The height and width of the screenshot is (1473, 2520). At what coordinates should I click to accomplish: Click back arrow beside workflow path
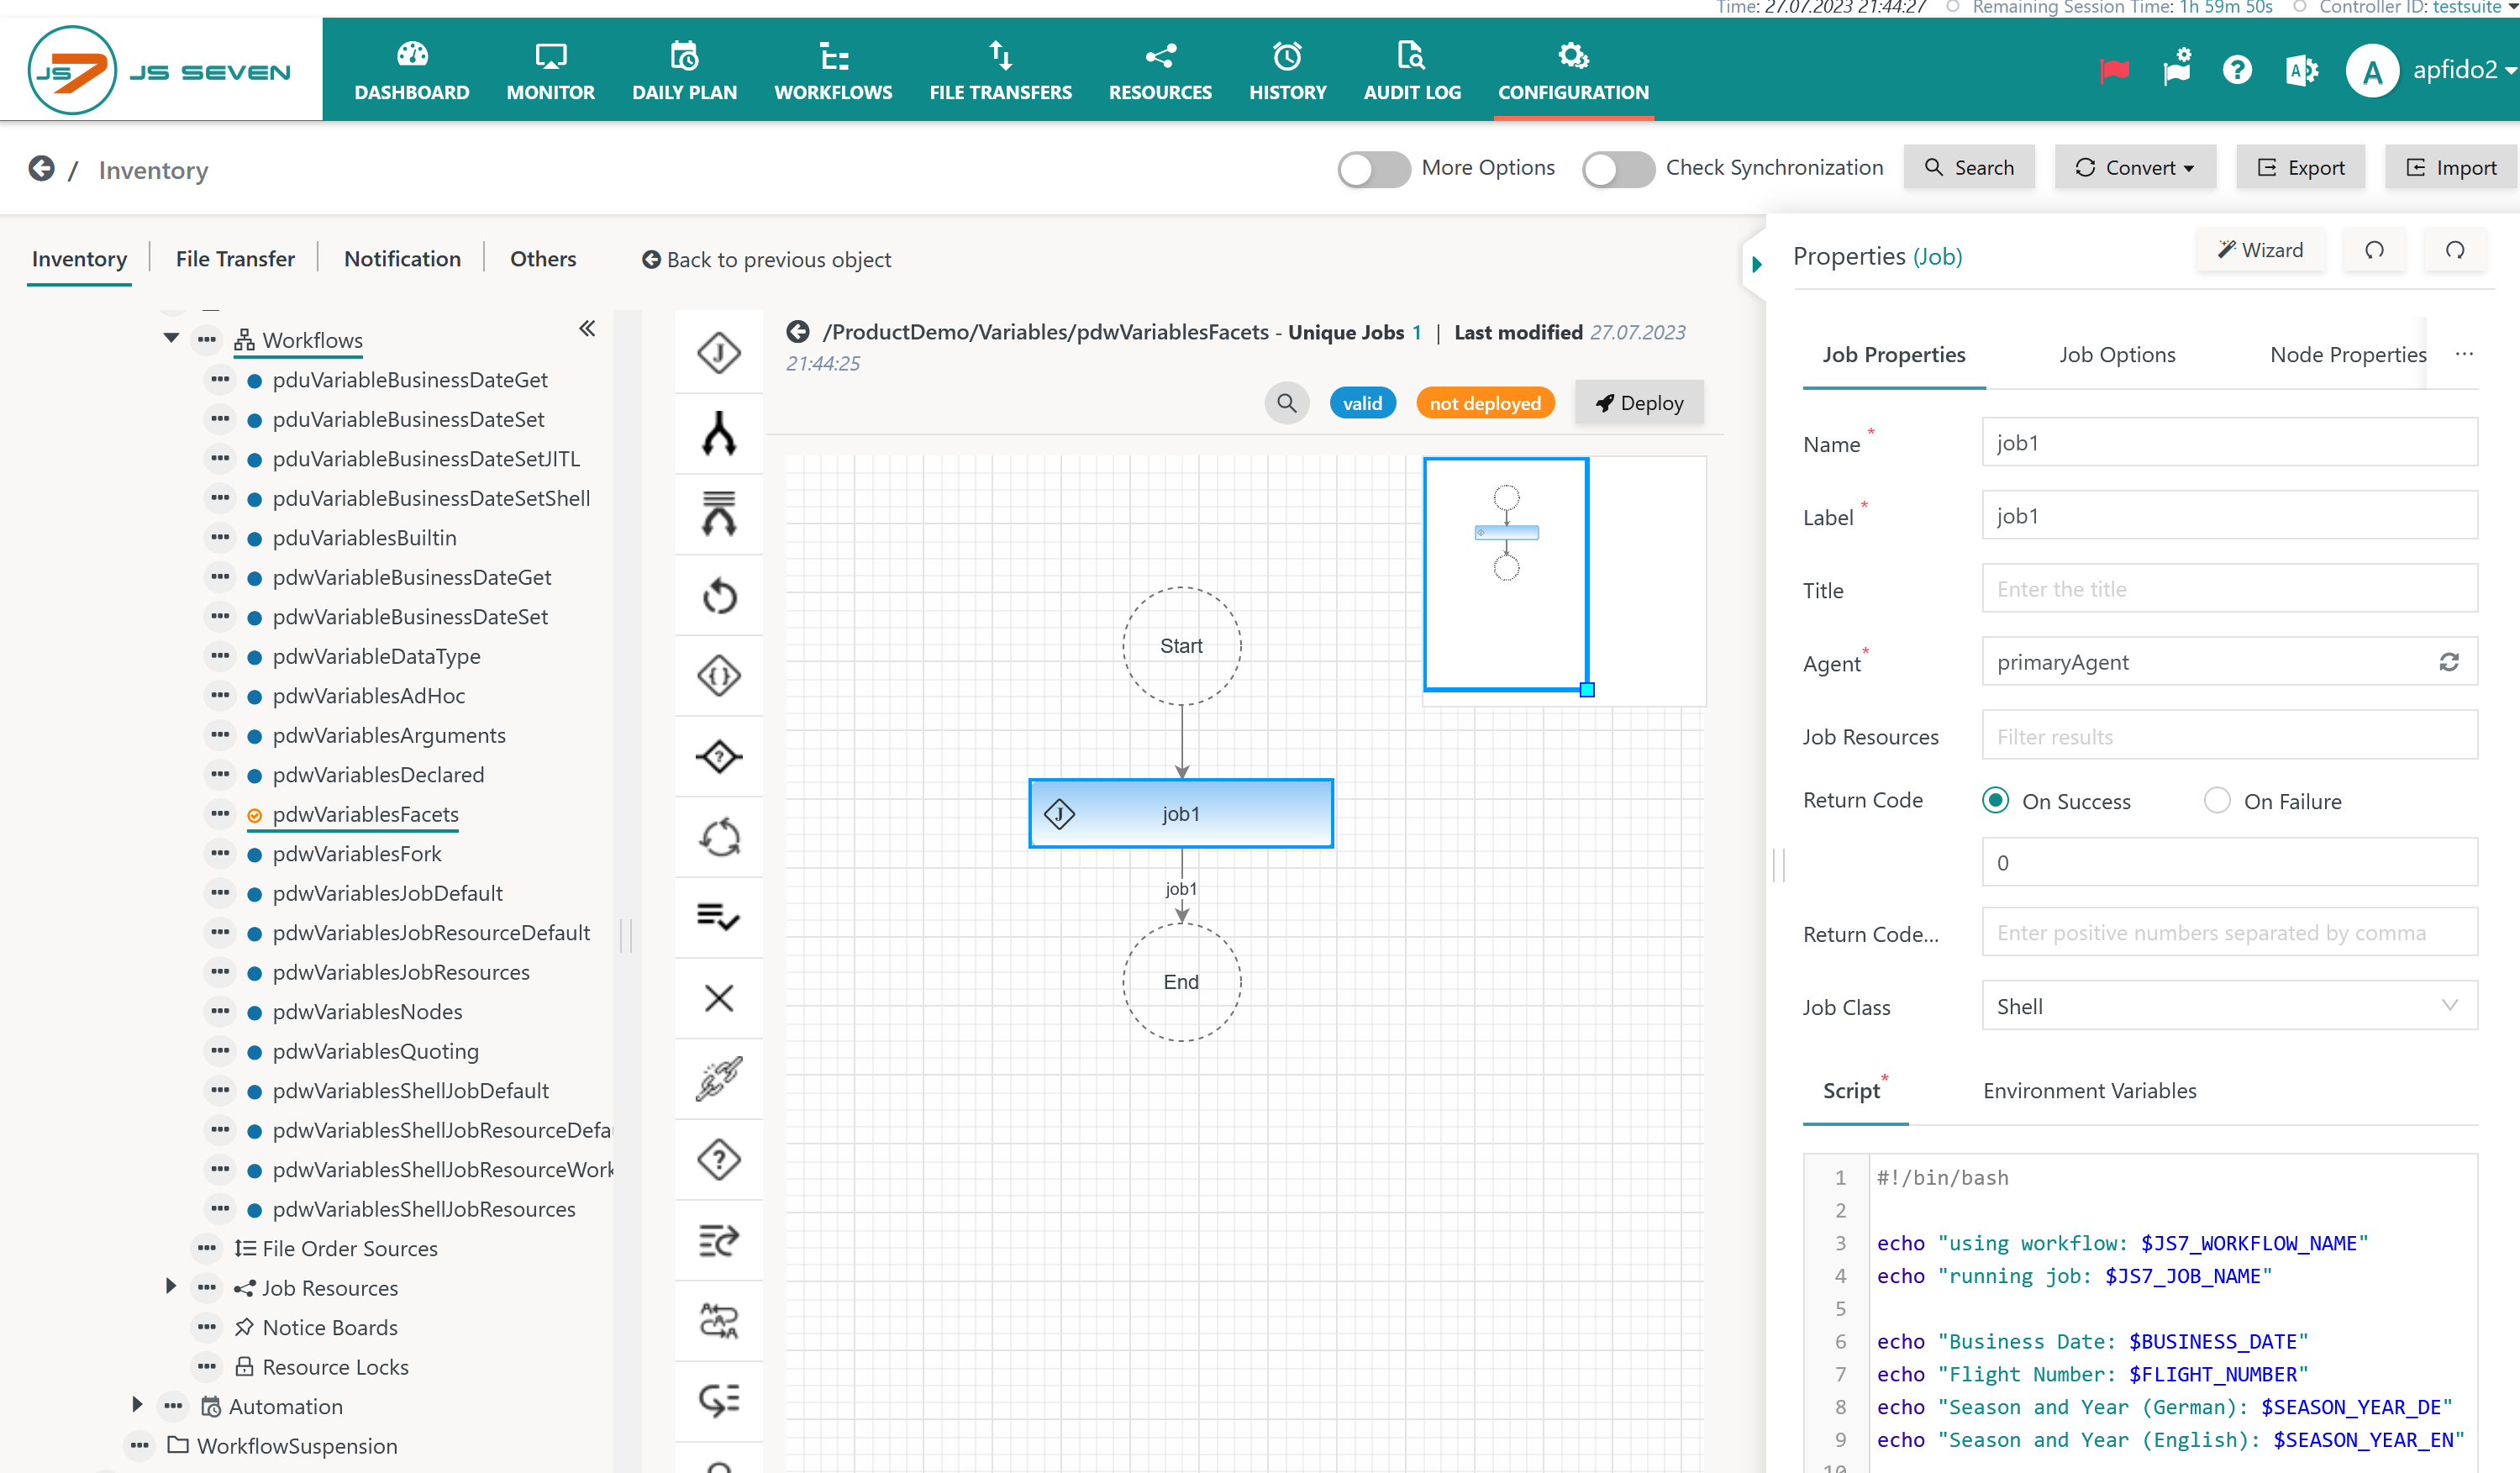(x=797, y=331)
